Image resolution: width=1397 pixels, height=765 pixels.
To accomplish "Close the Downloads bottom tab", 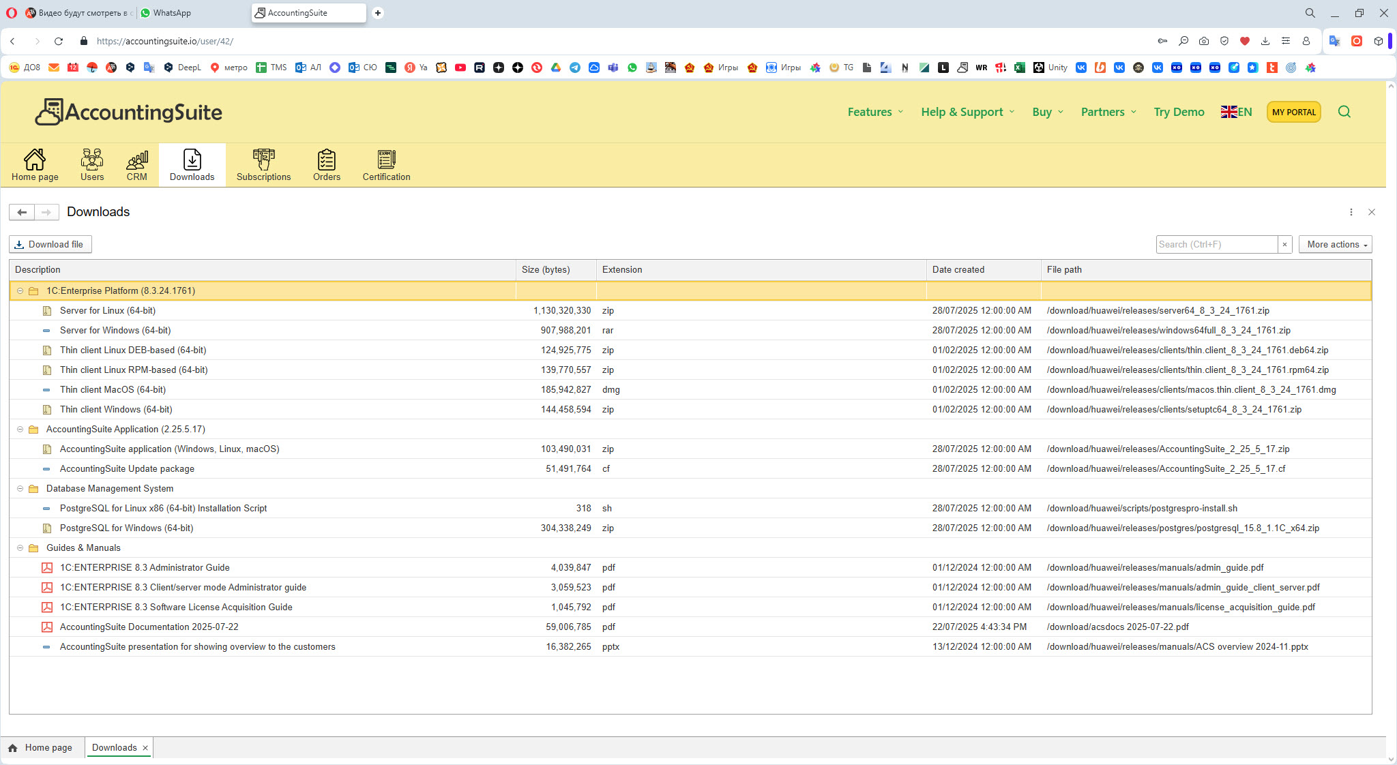I will [x=145, y=748].
